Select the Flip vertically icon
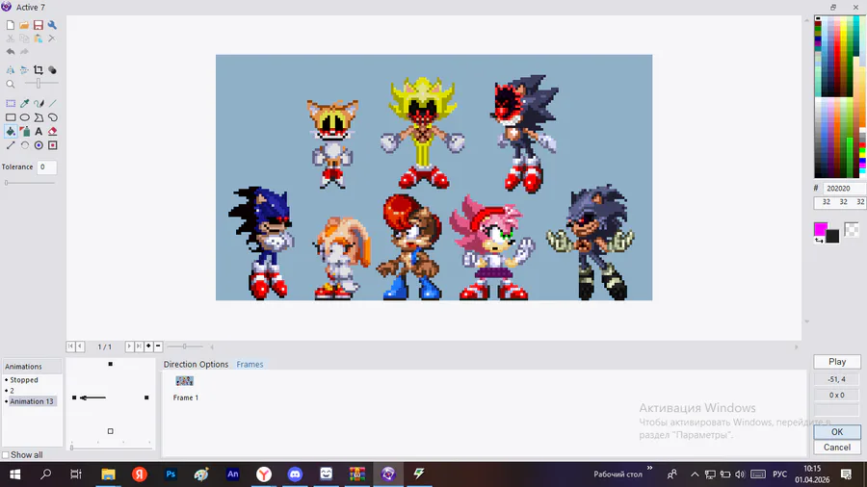This screenshot has width=867, height=487. (x=24, y=70)
